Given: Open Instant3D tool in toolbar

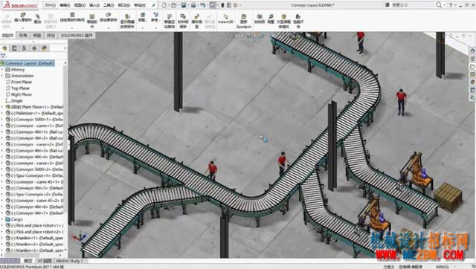Looking at the screenshot, I should coord(225,19).
